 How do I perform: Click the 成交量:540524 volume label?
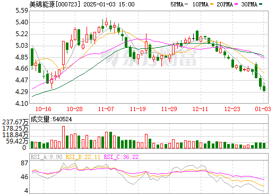51,119
